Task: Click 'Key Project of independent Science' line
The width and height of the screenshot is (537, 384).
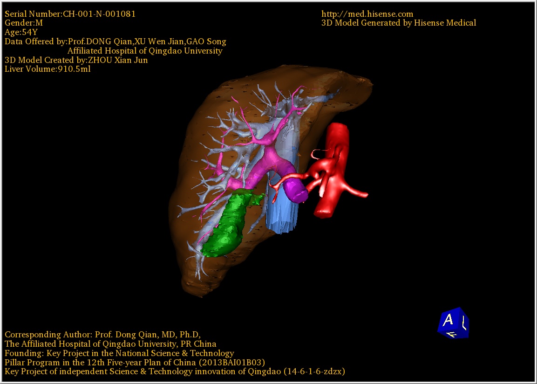Action: point(175,371)
